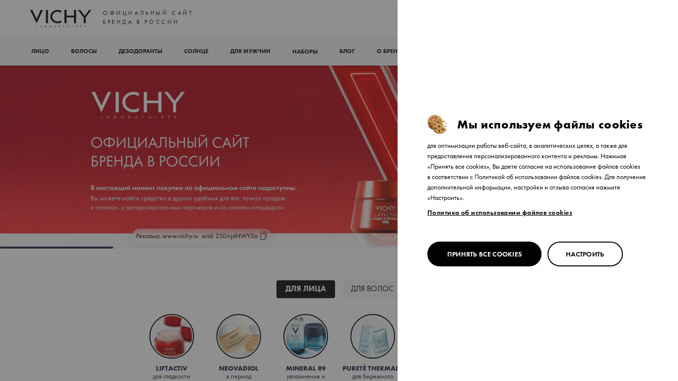Open the Liftactiv product circle
Image resolution: width=678 pixels, height=381 pixels.
172,336
